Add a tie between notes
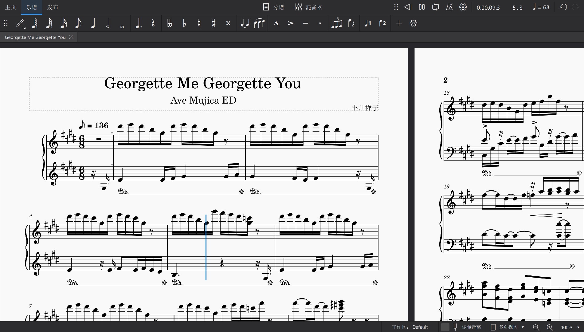 coord(245,23)
